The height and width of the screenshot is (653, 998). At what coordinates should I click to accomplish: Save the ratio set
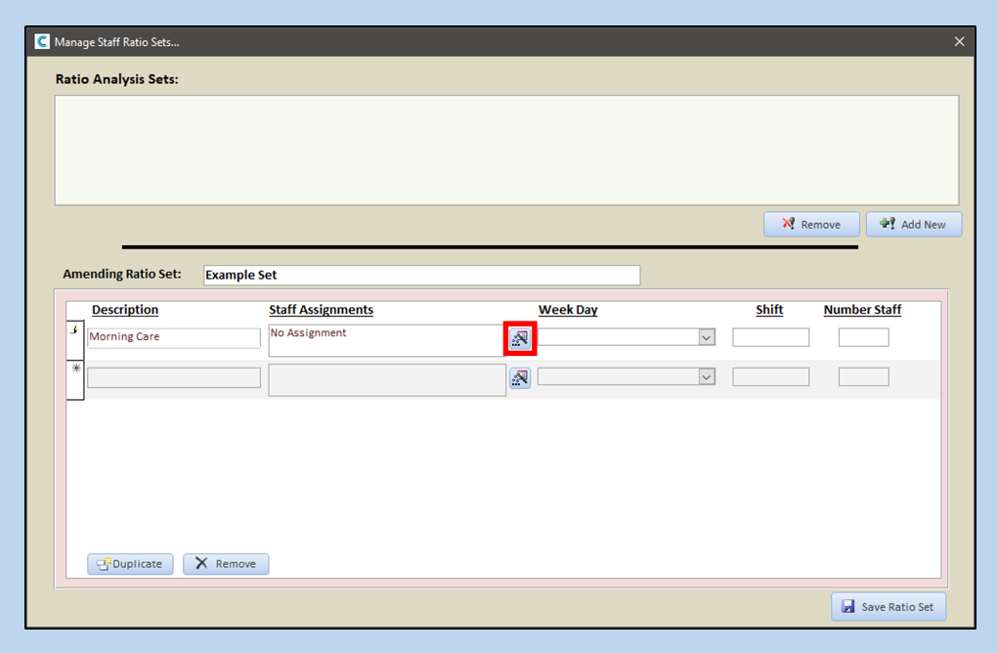[888, 607]
